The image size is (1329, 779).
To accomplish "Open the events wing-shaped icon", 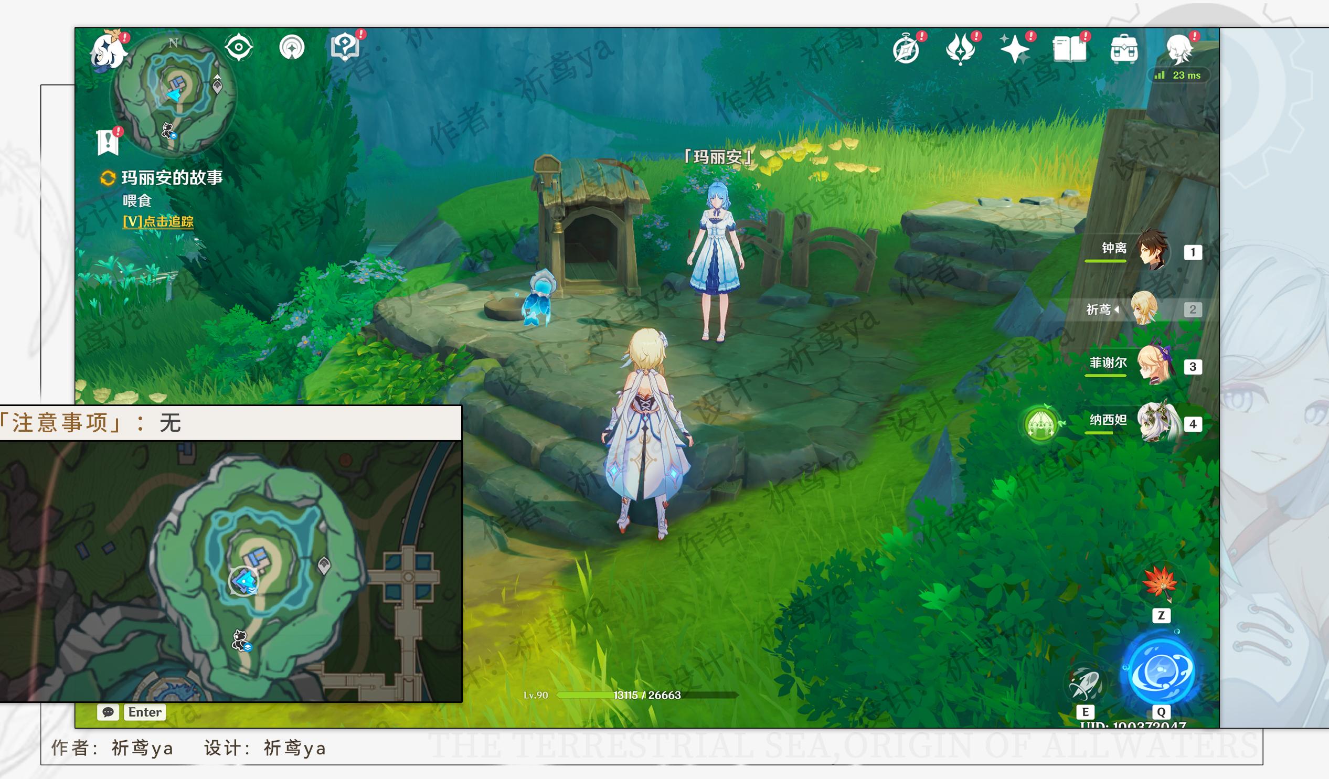I will pos(960,50).
